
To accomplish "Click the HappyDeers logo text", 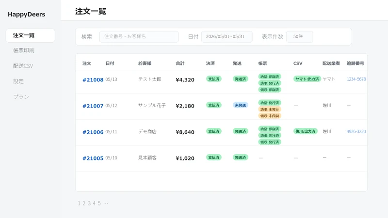I will click(27, 15).
